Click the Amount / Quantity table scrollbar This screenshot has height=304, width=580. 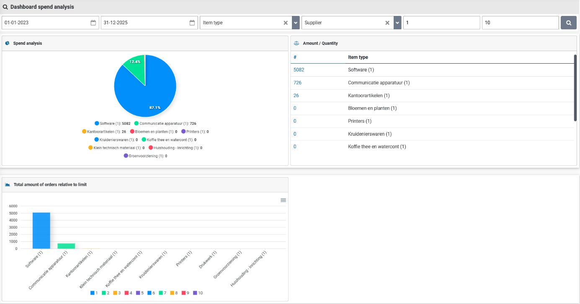point(575,88)
